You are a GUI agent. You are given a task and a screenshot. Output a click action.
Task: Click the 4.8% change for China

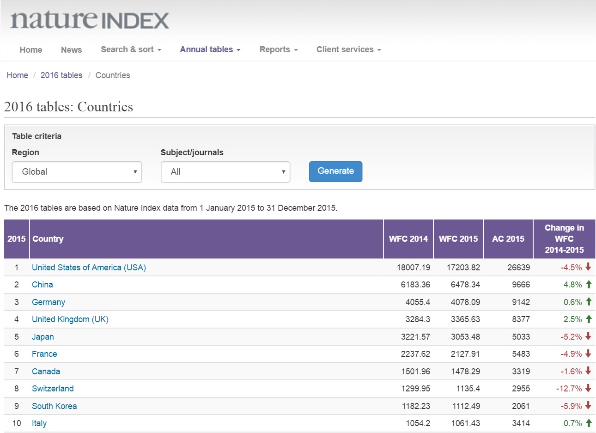click(x=573, y=285)
